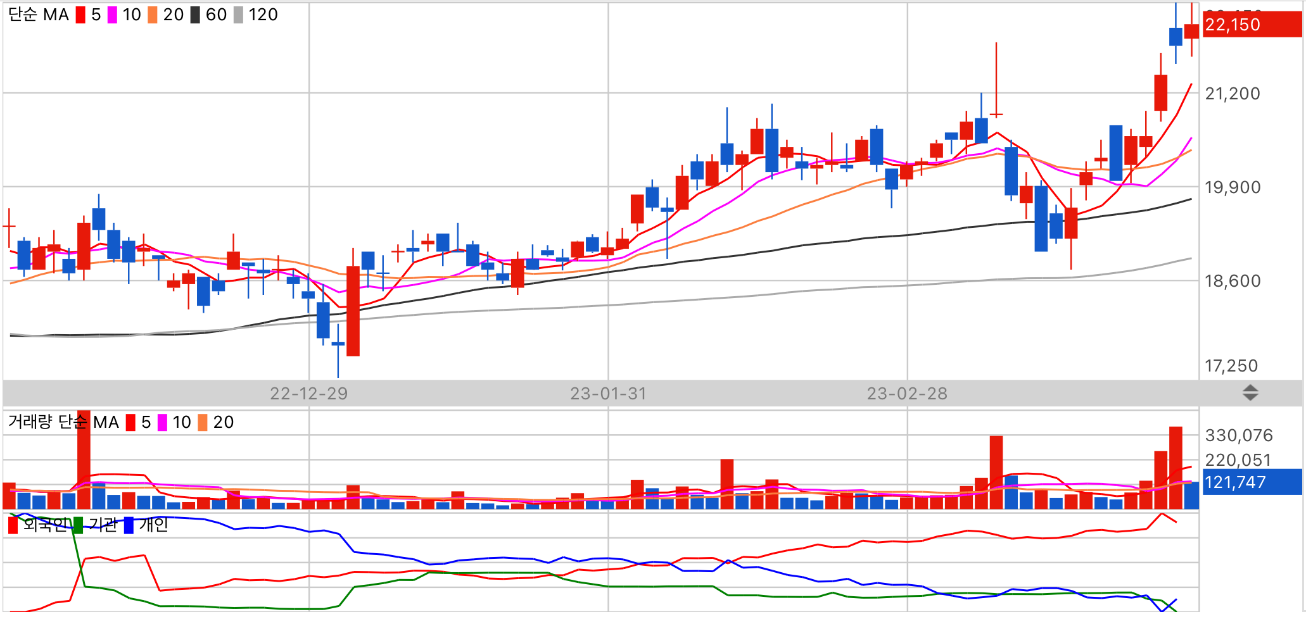Click the 23-01-31 date marker
Viewport: 1306px width, 619px height.
608,394
